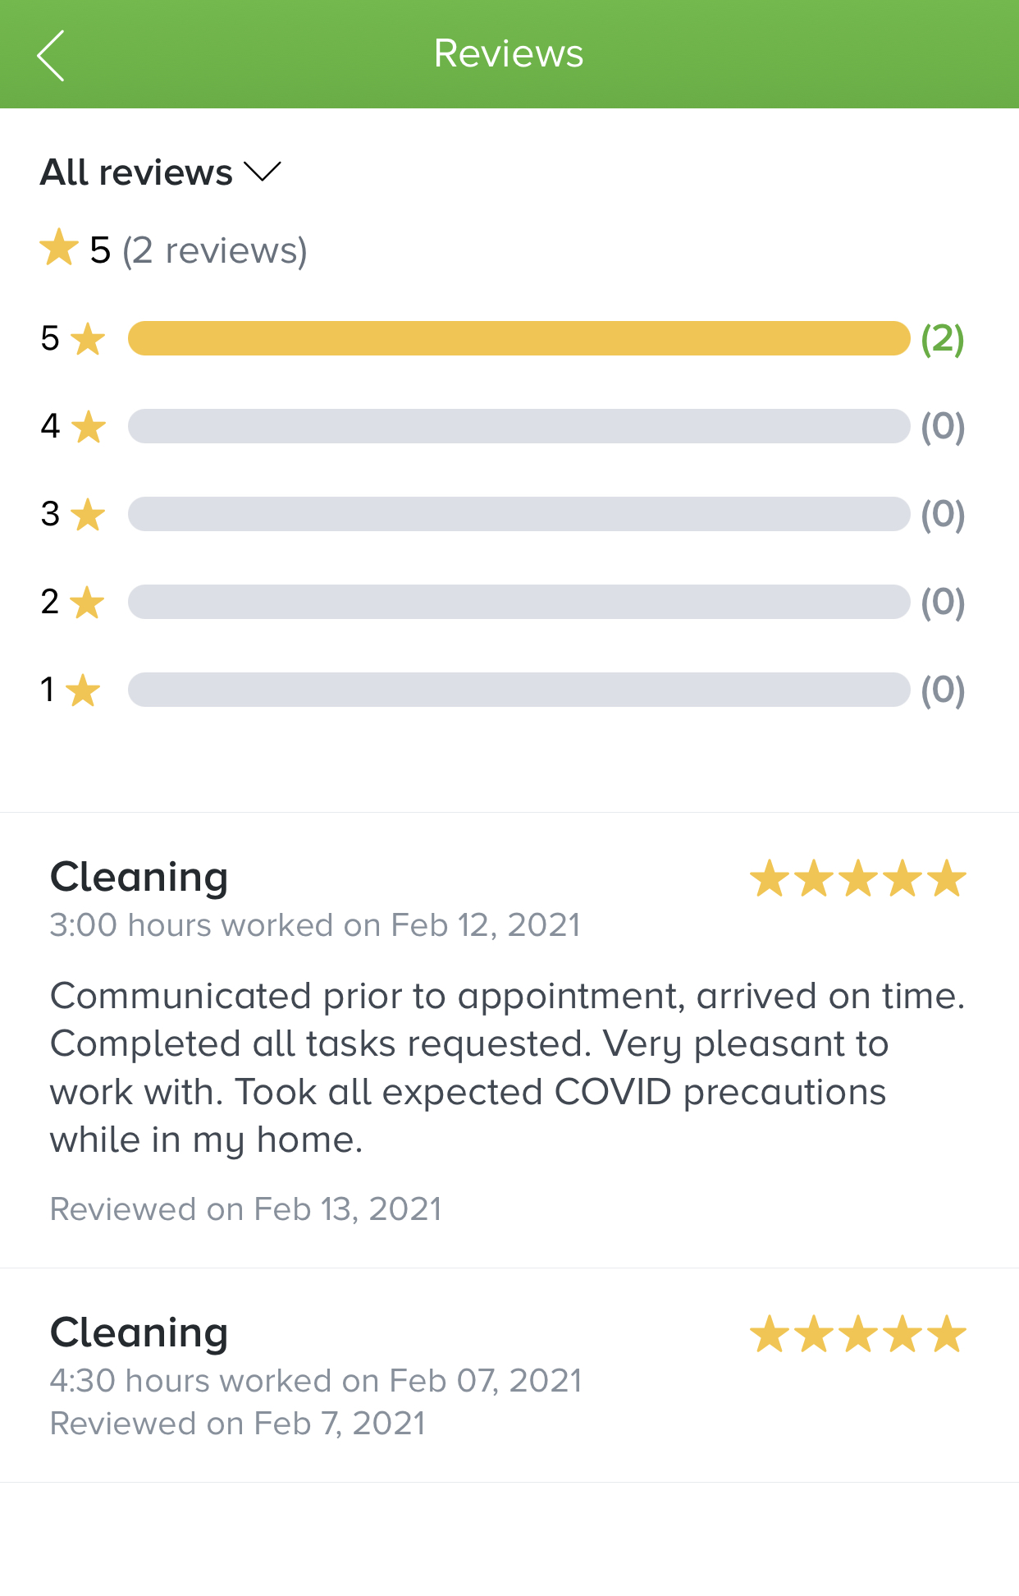Screen dimensions: 1019x1596
Task: Click the 1 star rating bar
Action: [519, 690]
